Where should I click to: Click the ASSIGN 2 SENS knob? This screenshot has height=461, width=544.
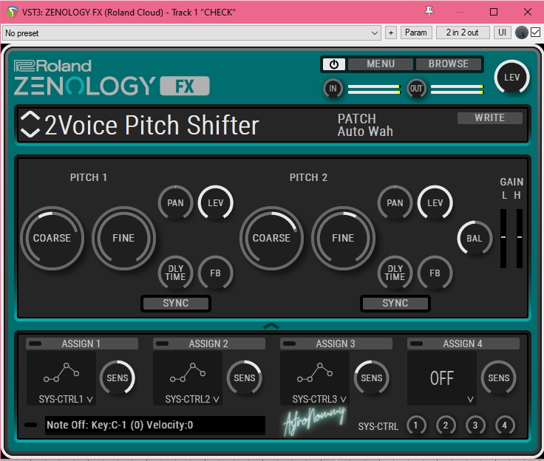point(244,378)
